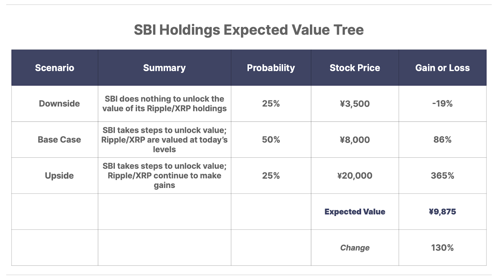Select the Summary column header
This screenshot has width=498, height=280.
pos(164,68)
